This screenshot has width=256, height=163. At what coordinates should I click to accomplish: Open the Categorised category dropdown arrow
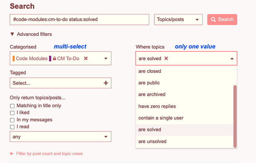coord(106,58)
